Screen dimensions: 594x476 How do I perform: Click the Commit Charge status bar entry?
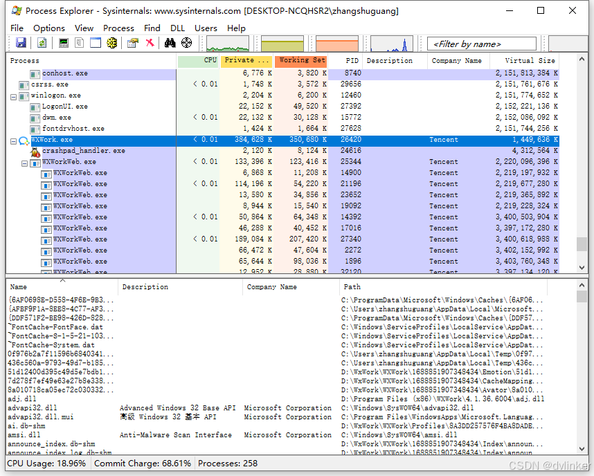coord(143,464)
